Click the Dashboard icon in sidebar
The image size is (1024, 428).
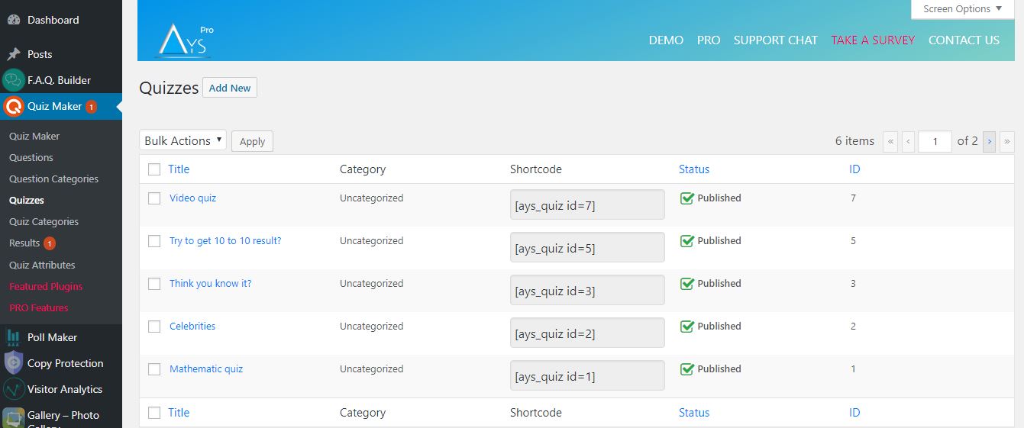14,20
